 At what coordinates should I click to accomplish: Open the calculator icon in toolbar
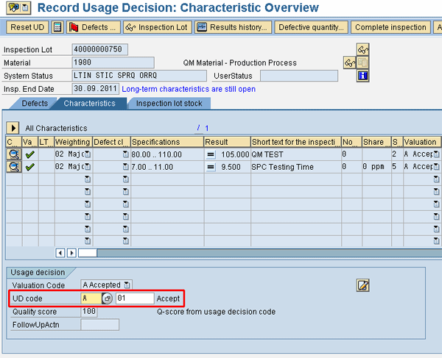(x=57, y=27)
